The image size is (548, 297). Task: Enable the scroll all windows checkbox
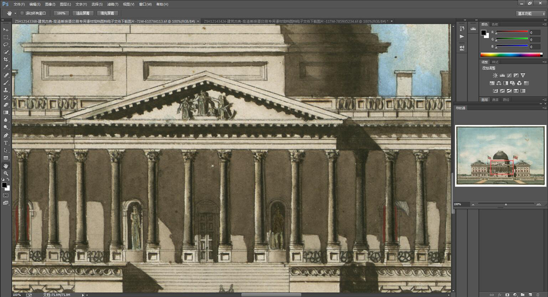pyautogui.click(x=22, y=13)
